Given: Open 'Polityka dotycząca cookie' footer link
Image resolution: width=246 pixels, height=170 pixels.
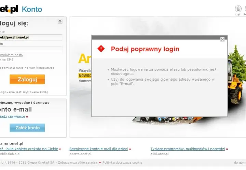Looking at the screenshot, I should (x=122, y=163).
